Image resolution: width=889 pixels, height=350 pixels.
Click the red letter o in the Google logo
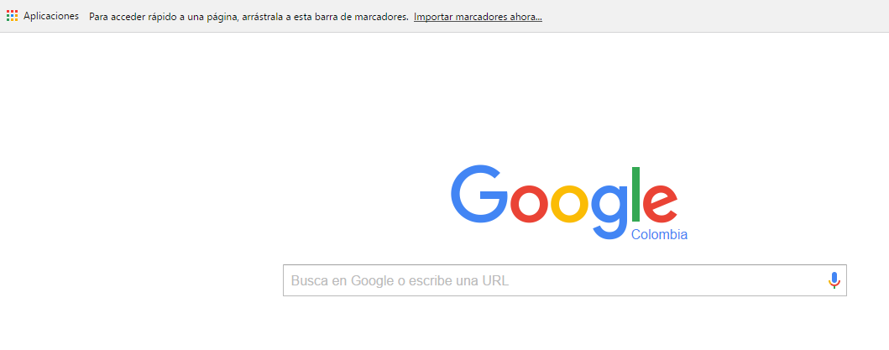[x=528, y=204]
